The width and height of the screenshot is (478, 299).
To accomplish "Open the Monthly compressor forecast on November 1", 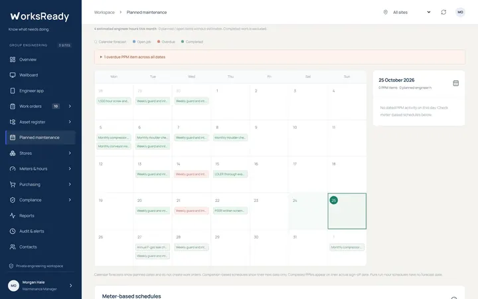I will pyautogui.click(x=347, y=247).
